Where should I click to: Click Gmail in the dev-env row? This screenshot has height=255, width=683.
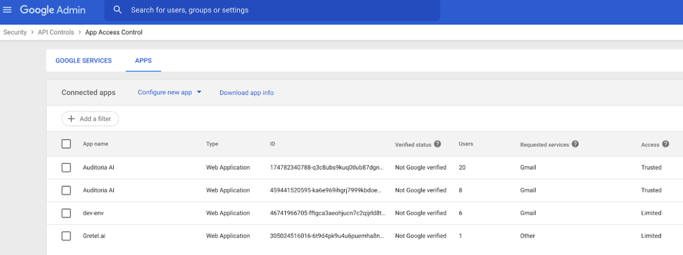(x=528, y=213)
